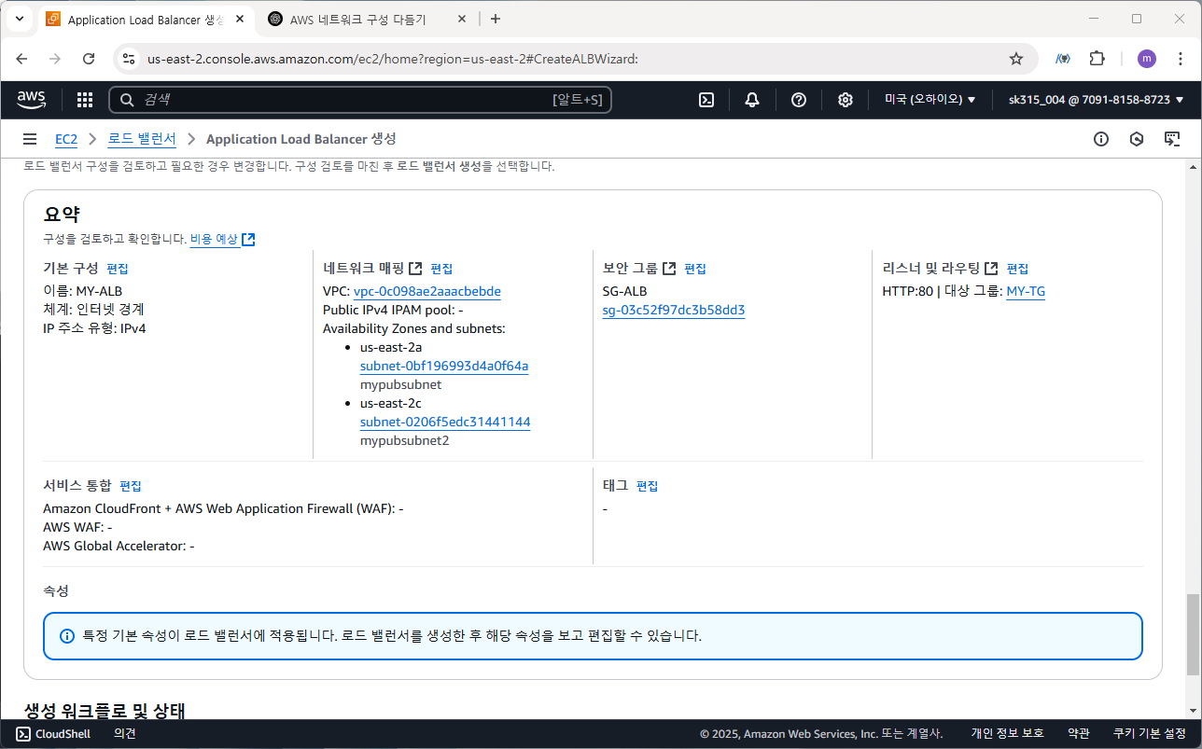Bookmark this page with the star icon
The height and width of the screenshot is (749, 1202).
coord(1016,59)
